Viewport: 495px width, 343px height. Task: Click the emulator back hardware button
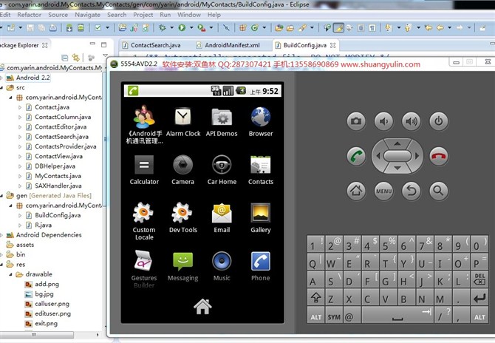point(411,191)
